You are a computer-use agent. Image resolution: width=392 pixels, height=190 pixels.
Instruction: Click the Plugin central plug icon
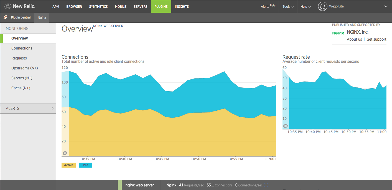point(5,17)
